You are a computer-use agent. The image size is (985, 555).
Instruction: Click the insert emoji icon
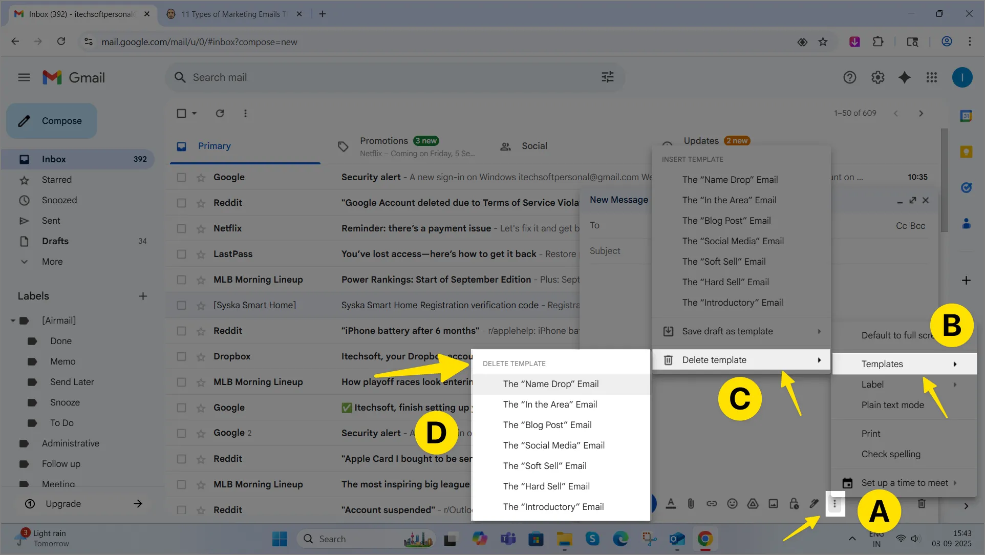(732, 504)
